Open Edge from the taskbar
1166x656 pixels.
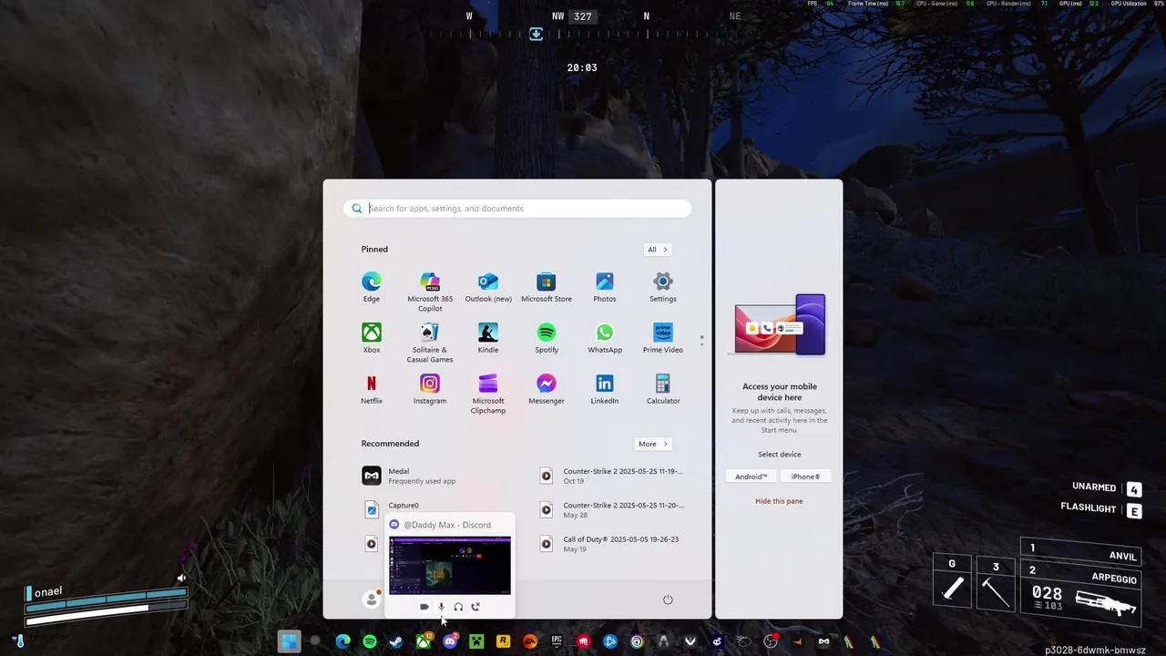[343, 641]
